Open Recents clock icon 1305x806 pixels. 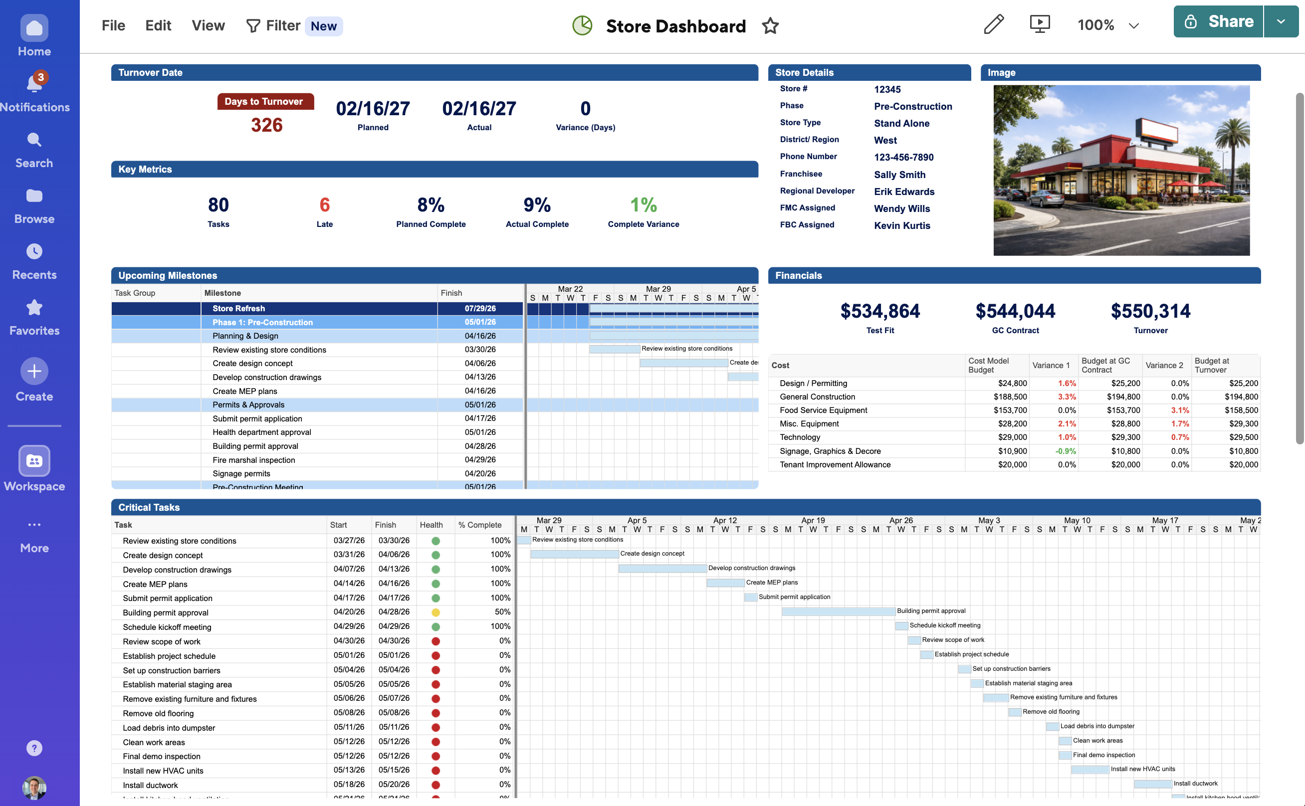34,251
